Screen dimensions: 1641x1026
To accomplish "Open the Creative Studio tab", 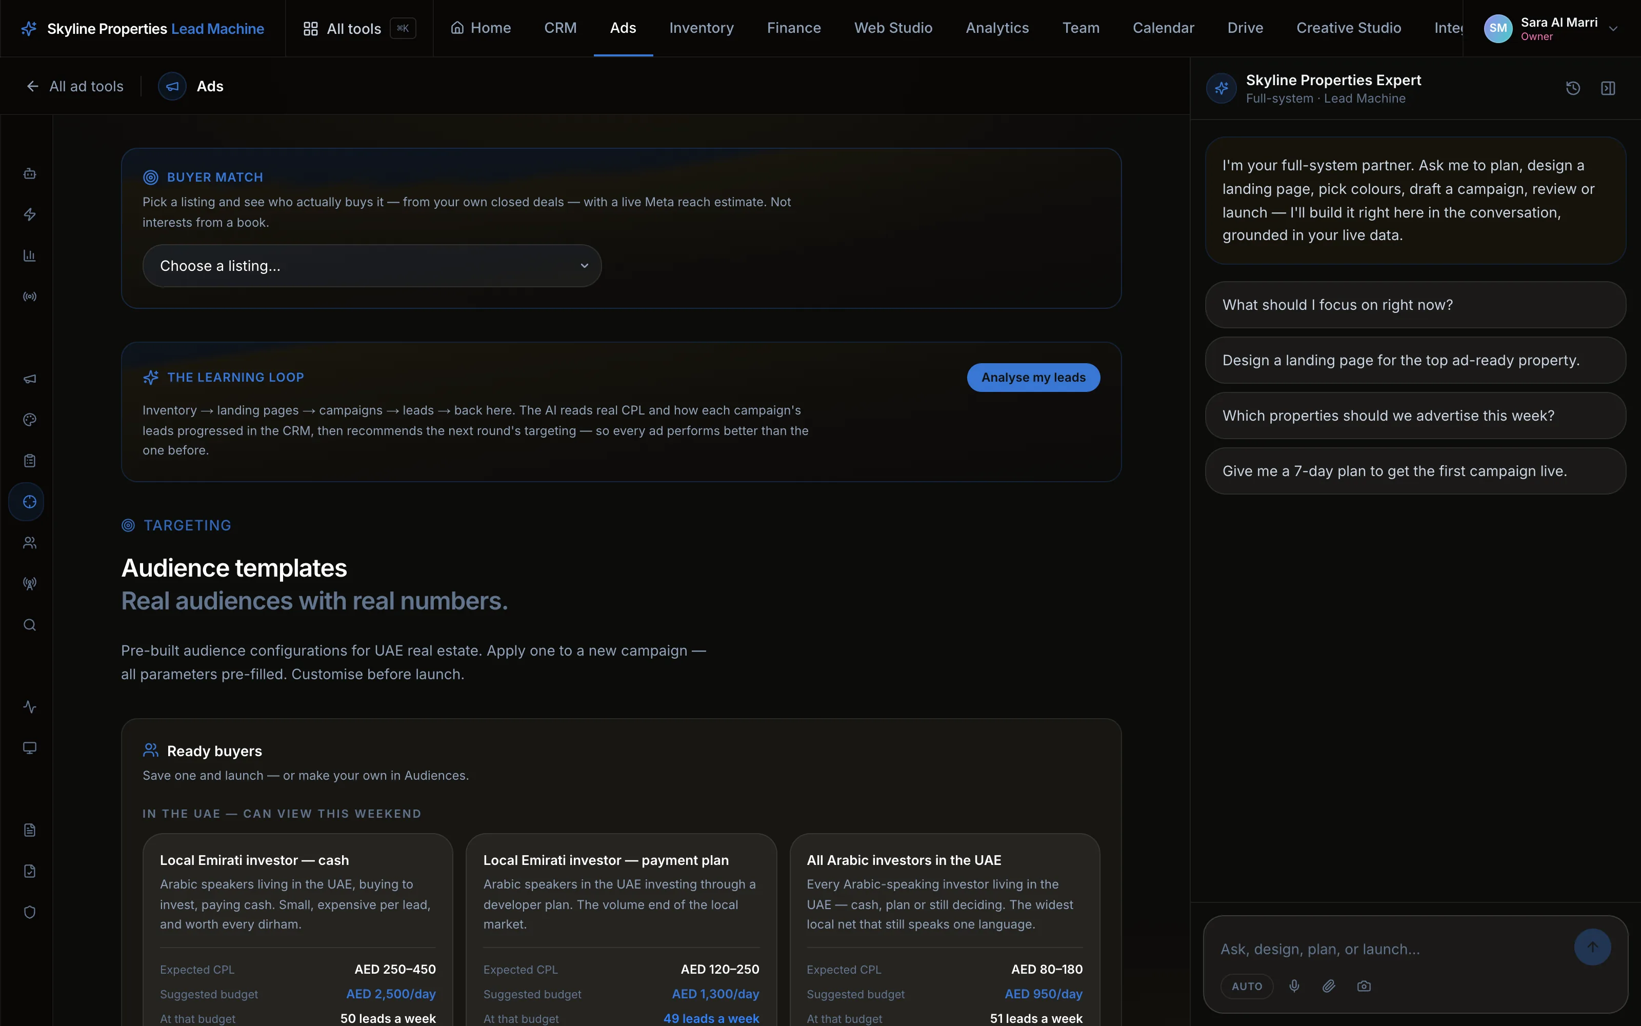I will pyautogui.click(x=1348, y=28).
